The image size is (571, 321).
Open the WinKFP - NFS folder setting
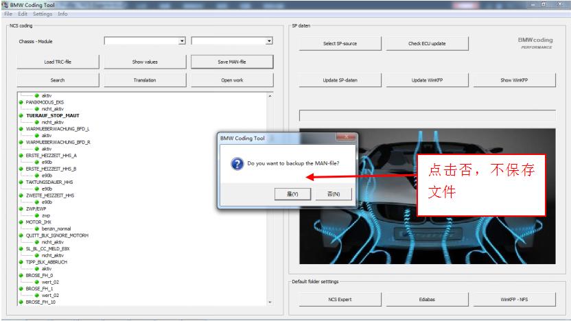click(514, 300)
